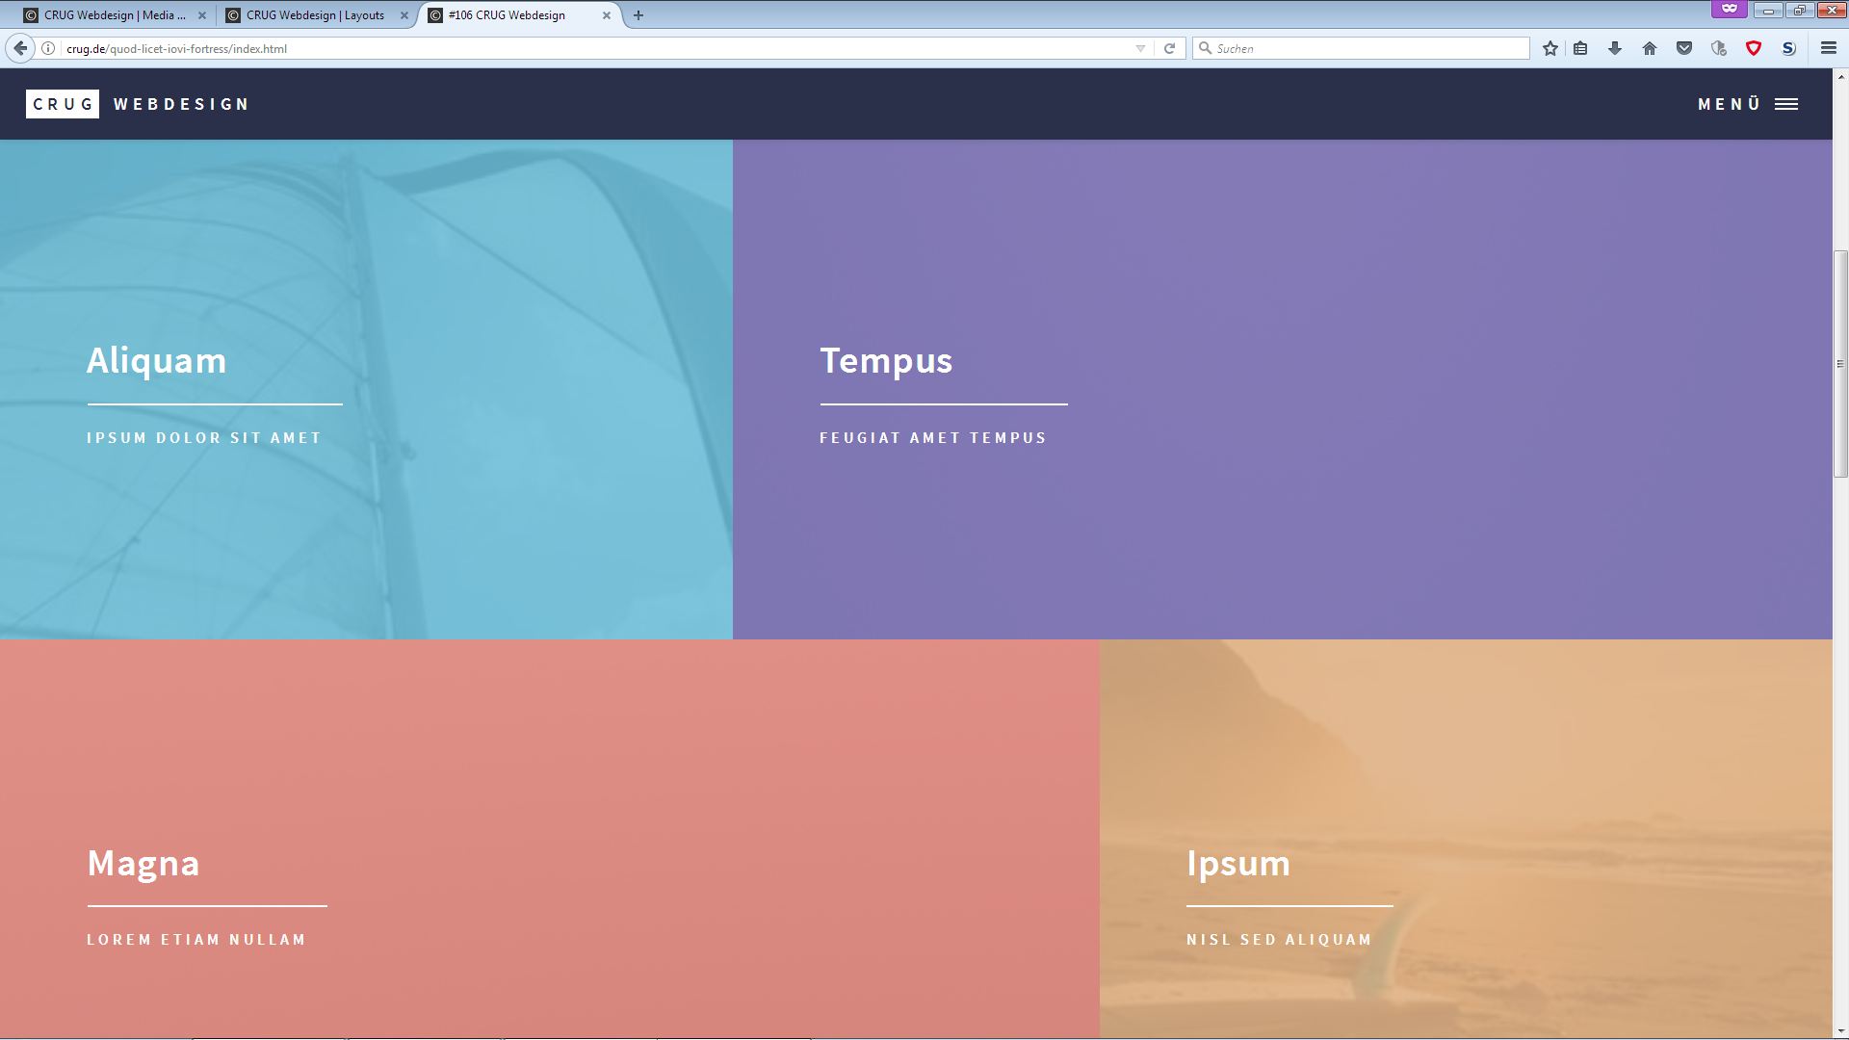Viewport: 1849px width, 1040px height.
Task: Click the FEUGIAT AMET TEMPUS subtitle
Action: click(933, 438)
